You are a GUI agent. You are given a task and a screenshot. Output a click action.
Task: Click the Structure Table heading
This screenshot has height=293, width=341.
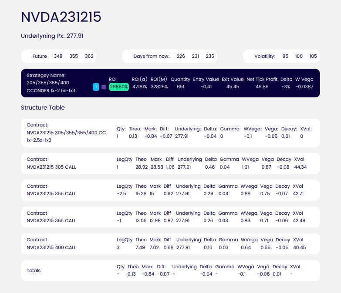click(x=43, y=107)
